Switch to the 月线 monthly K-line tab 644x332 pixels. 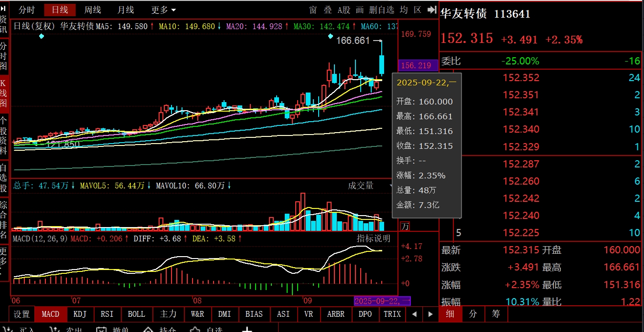pyautogui.click(x=126, y=10)
